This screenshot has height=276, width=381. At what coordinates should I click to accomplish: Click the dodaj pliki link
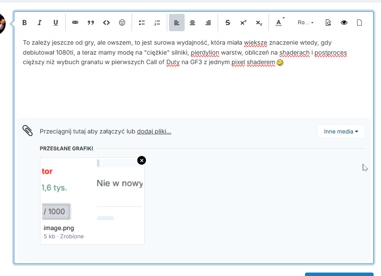click(x=154, y=131)
